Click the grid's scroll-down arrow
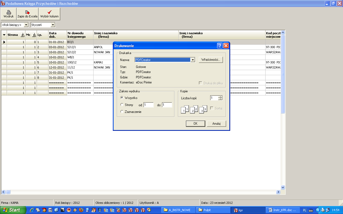The height and width of the screenshot is (214, 343). coord(283,188)
